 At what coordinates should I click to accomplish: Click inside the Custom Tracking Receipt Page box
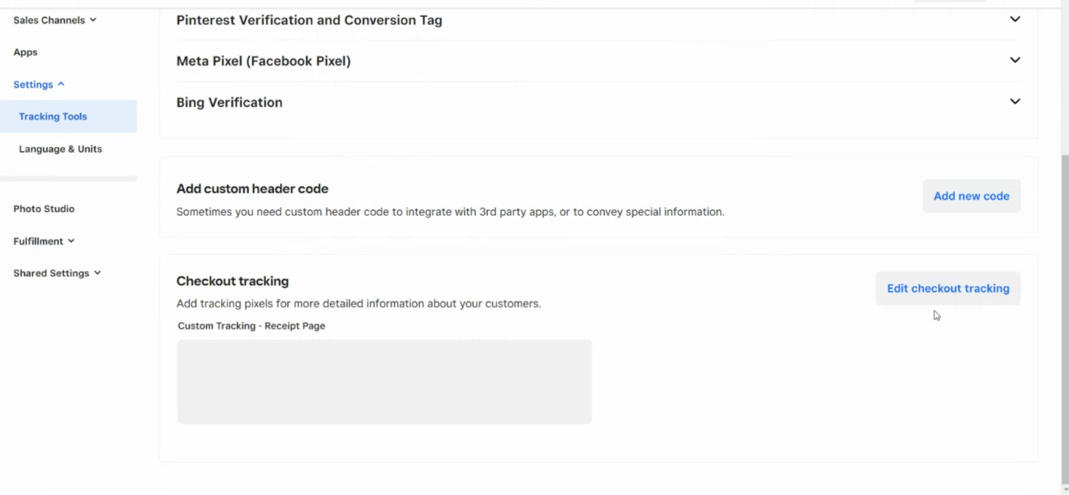coord(384,381)
